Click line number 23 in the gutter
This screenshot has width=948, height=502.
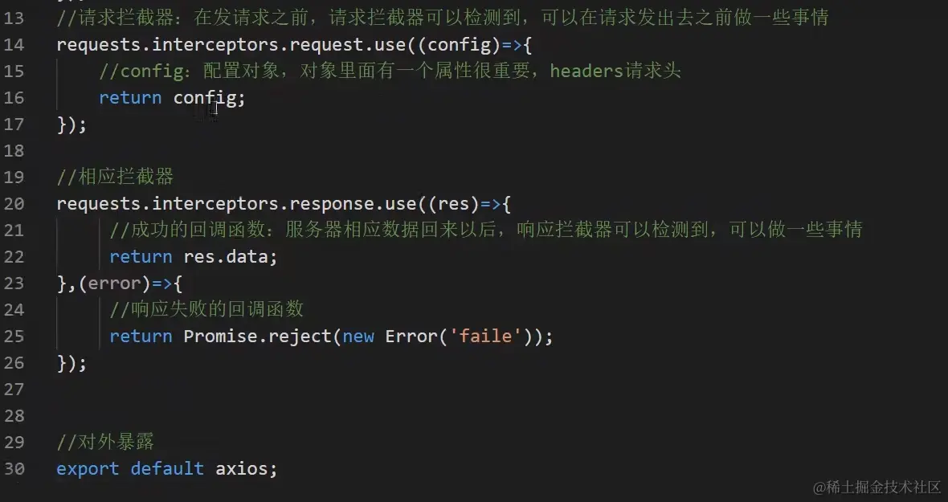pyautogui.click(x=14, y=283)
